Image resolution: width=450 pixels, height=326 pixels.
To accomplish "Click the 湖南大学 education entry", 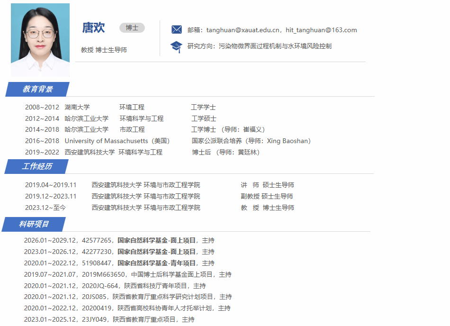I will point(77,108).
